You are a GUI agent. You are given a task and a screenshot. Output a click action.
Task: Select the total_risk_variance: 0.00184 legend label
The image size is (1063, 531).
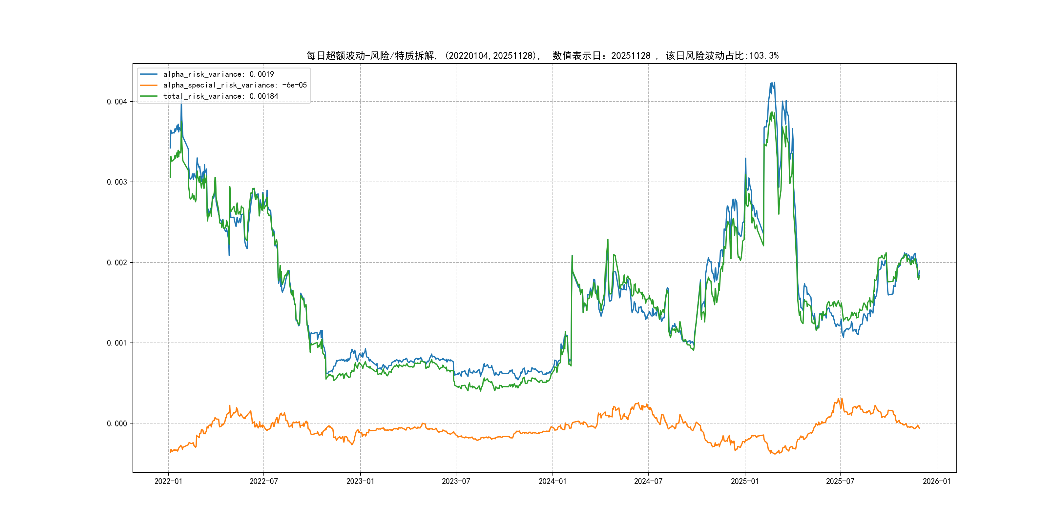point(220,96)
